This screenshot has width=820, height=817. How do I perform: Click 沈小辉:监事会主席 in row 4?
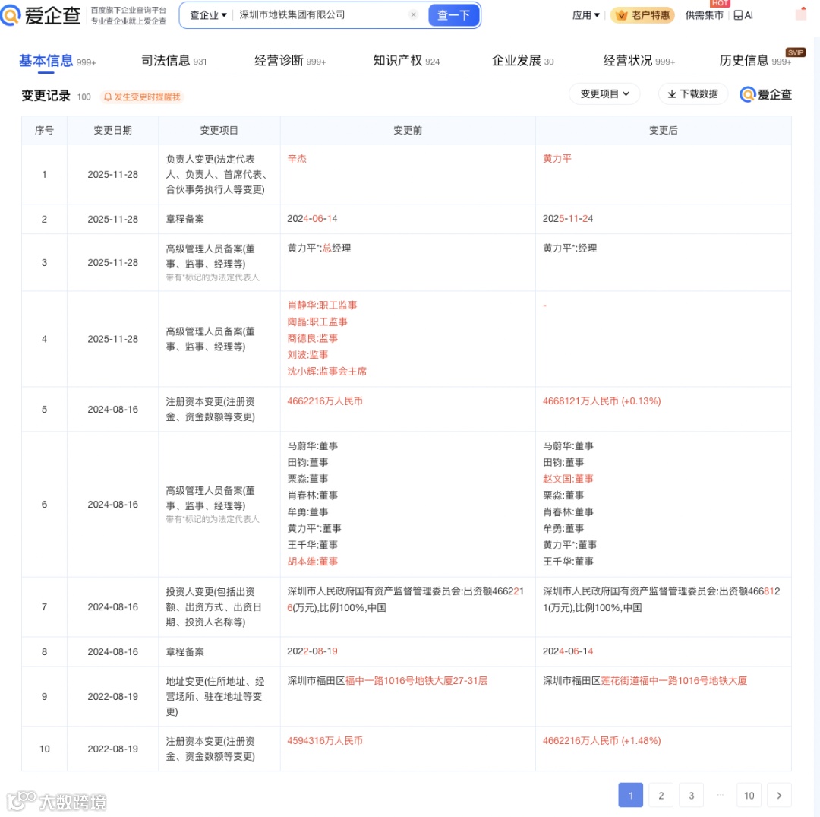point(326,372)
